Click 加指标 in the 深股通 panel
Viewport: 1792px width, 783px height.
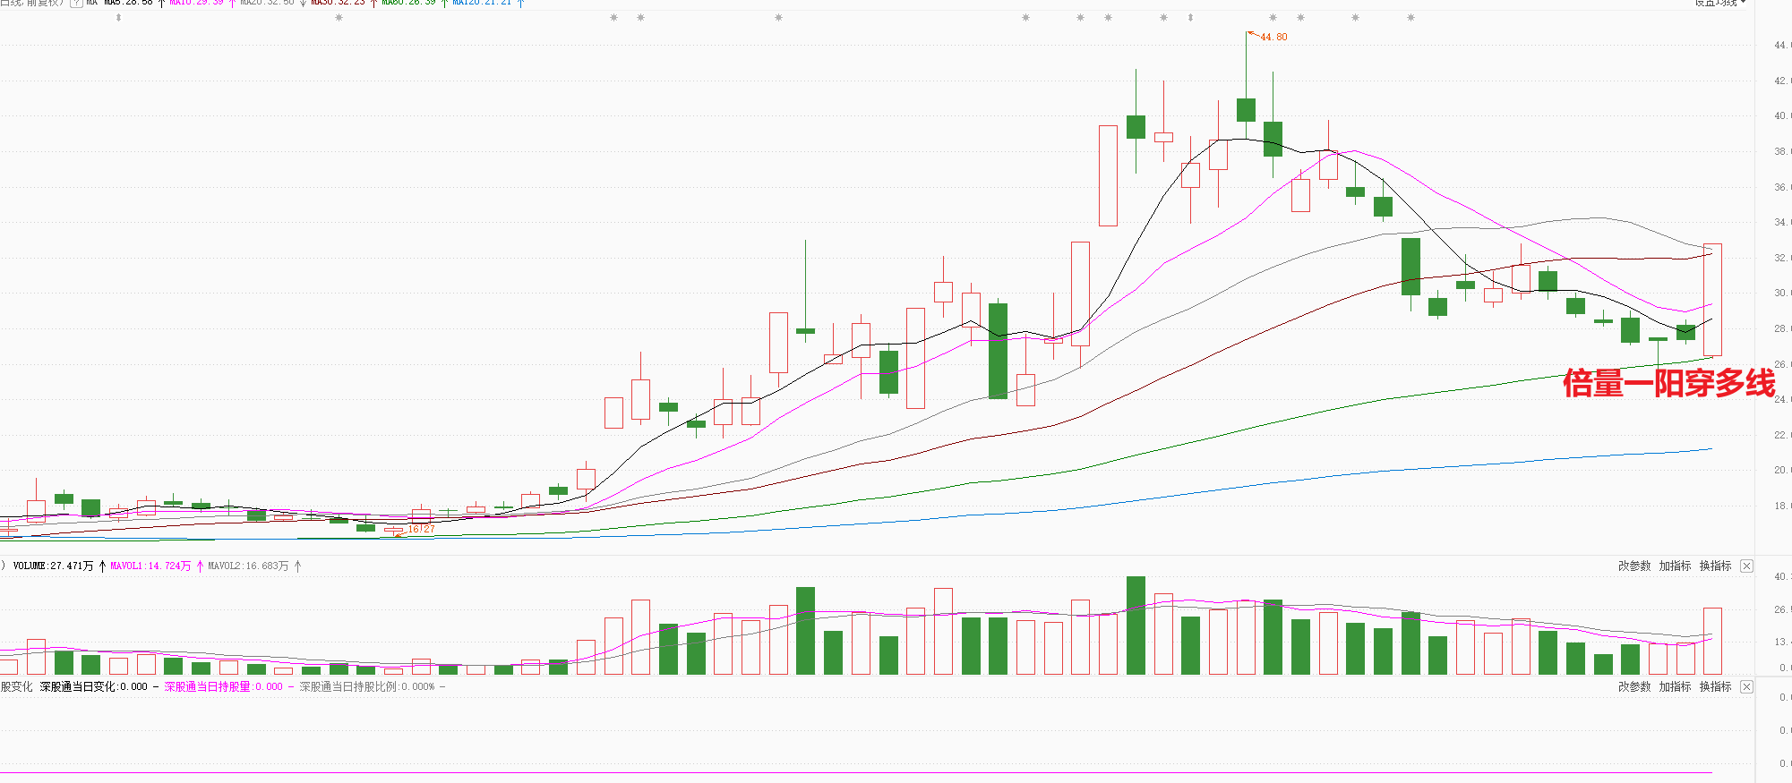coord(1675,687)
